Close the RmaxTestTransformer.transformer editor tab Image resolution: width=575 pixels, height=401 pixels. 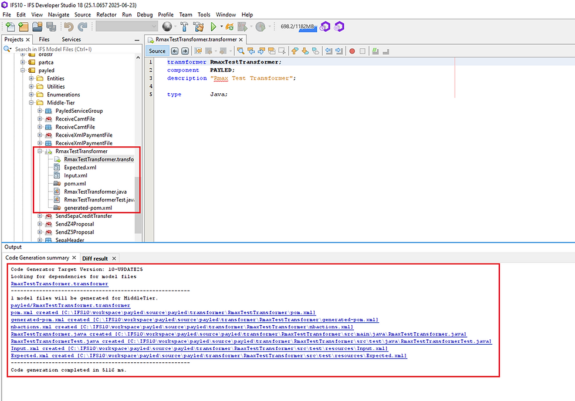coord(241,39)
